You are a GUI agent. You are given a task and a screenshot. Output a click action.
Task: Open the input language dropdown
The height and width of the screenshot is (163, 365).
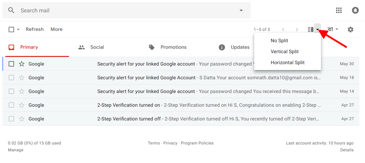[333, 30]
